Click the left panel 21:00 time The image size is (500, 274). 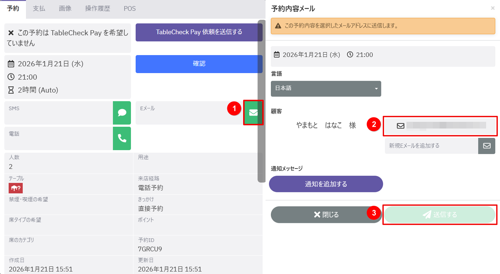pos(27,77)
